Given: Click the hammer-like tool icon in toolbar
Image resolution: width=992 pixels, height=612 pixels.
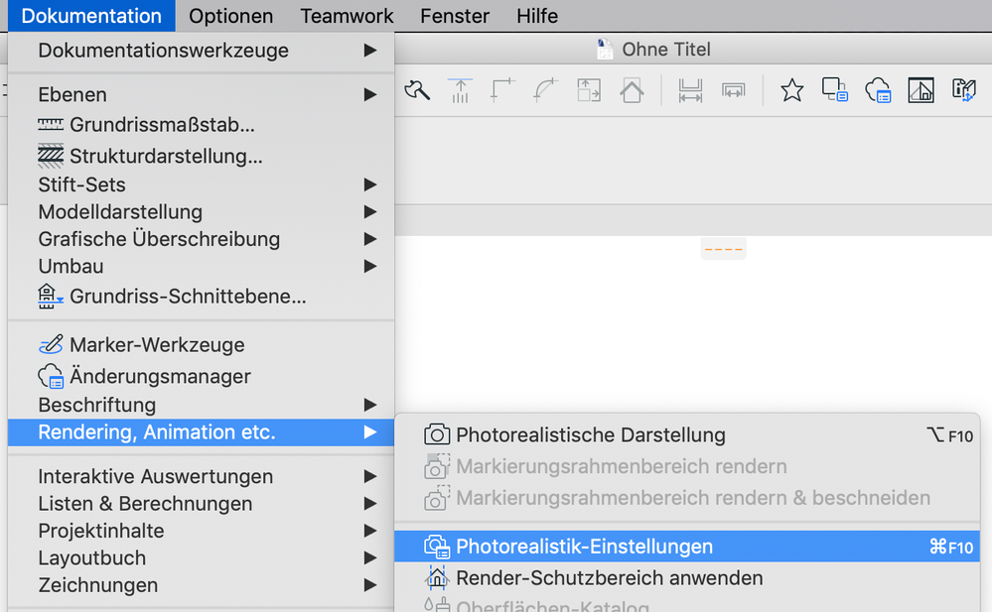Looking at the screenshot, I should click(x=417, y=91).
